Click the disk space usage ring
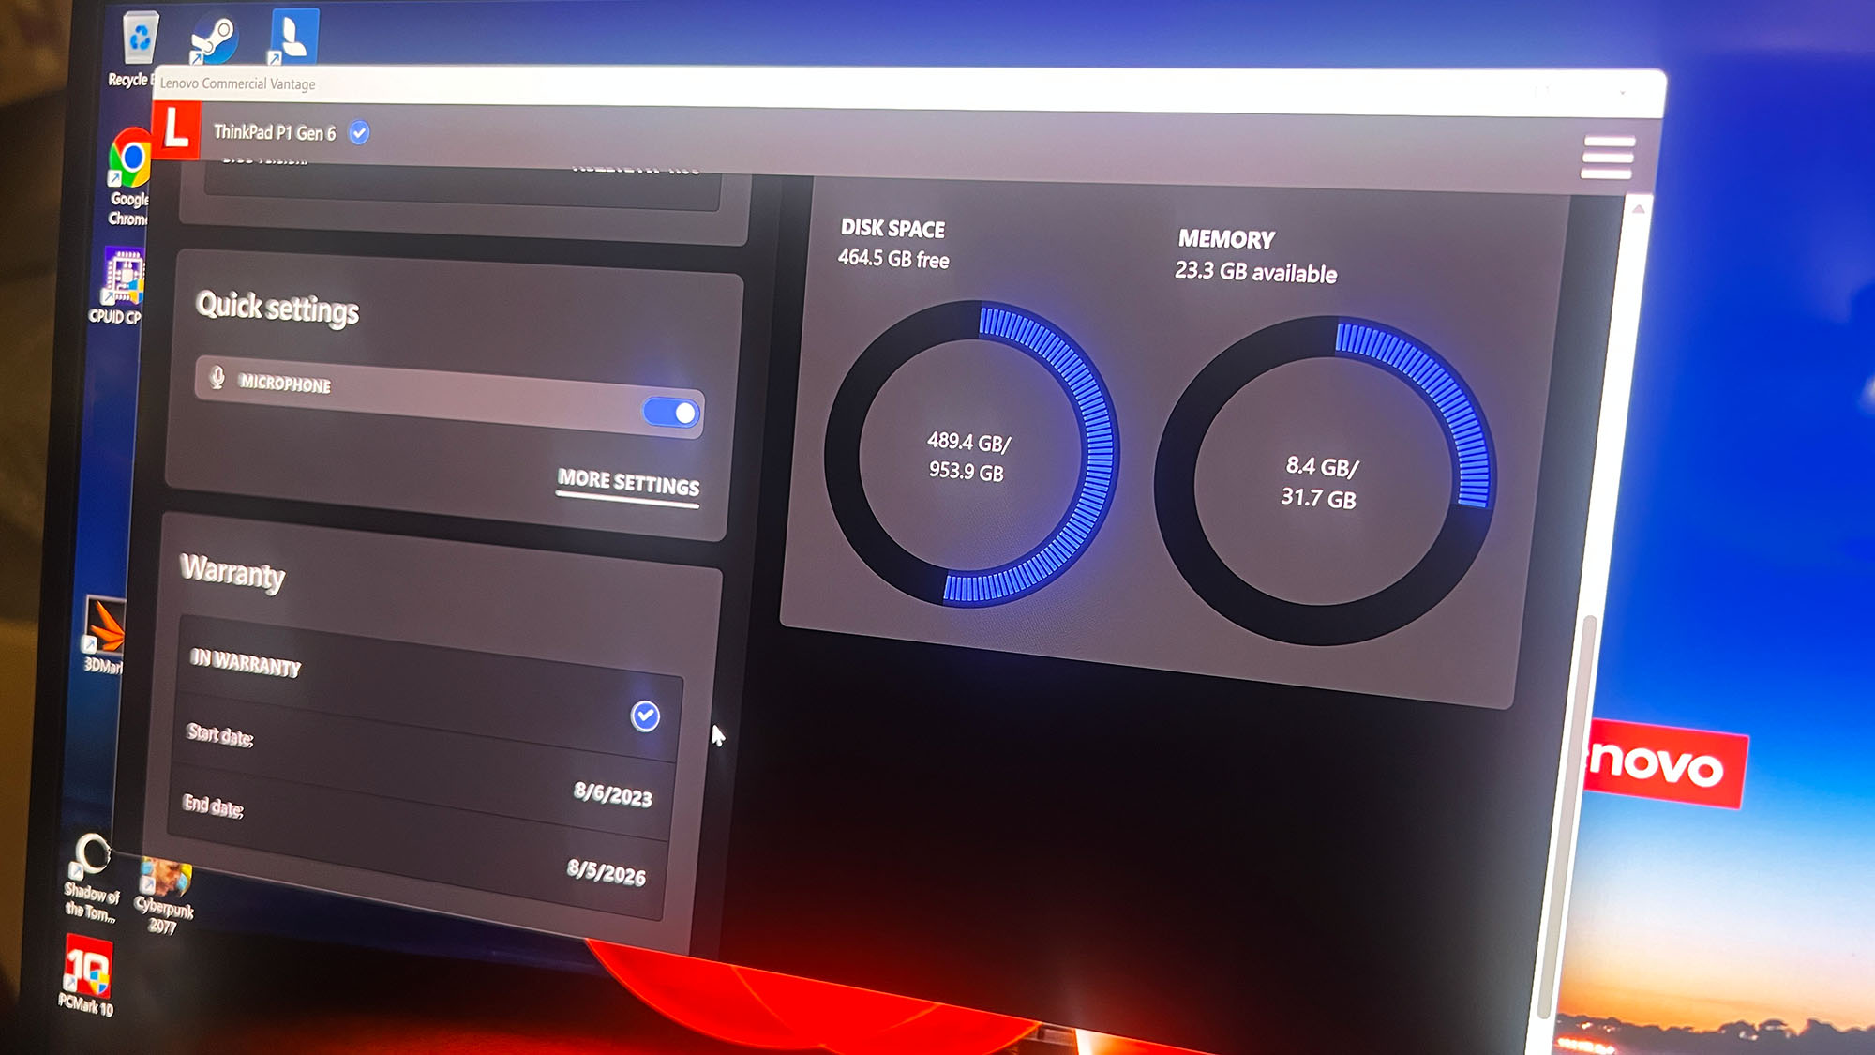Image resolution: width=1875 pixels, height=1055 pixels. (970, 453)
